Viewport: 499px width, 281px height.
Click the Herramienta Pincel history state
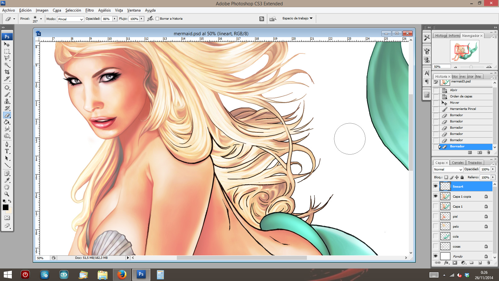(466, 109)
